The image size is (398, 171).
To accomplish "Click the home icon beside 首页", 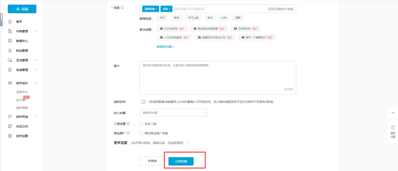I will pos(10,22).
